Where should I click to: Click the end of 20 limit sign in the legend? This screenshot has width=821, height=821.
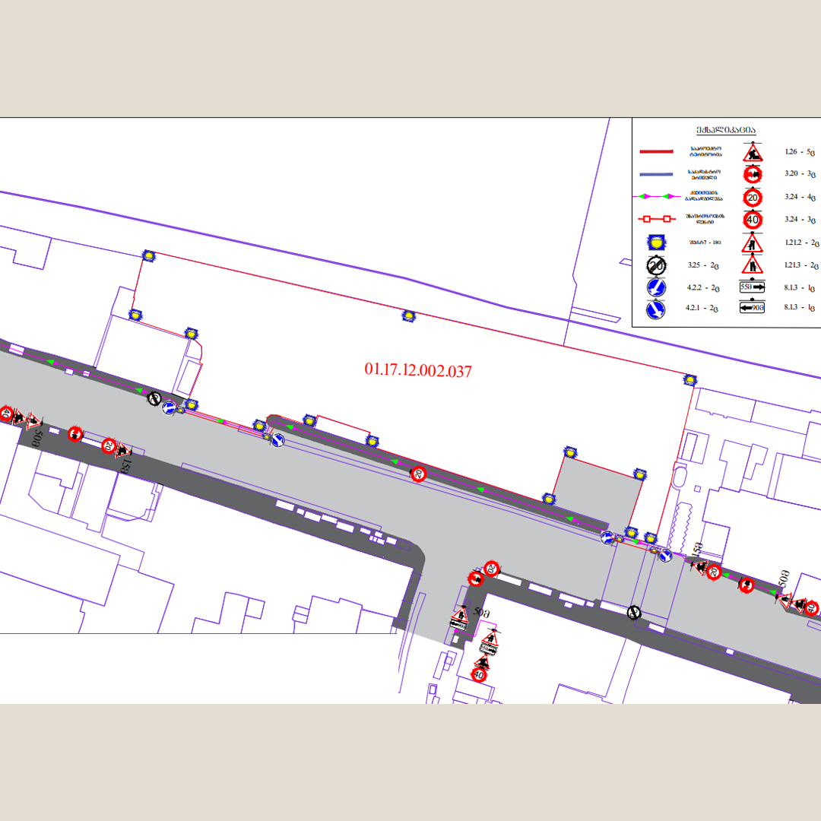pos(656,265)
